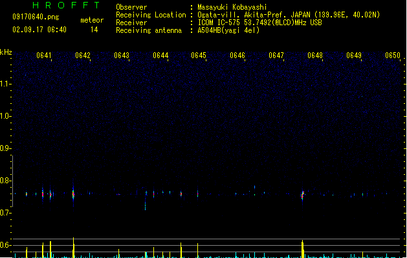Select the Ogata-vill. Akita-Pref. JAPAN location text
Screen dimensions: 407x258
(x=289, y=15)
